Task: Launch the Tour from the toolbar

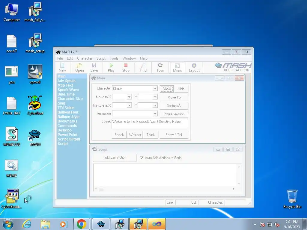Action: (160, 67)
